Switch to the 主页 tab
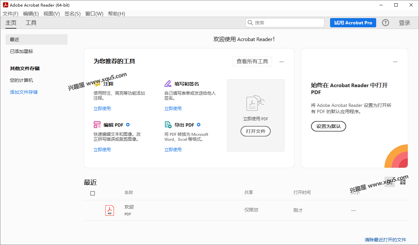 click(x=11, y=23)
